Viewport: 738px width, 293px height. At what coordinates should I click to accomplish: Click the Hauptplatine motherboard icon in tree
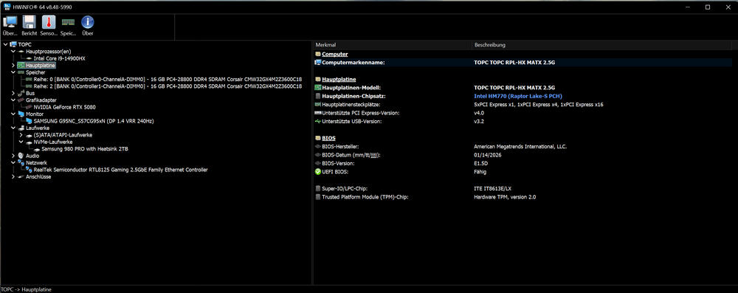coord(21,66)
